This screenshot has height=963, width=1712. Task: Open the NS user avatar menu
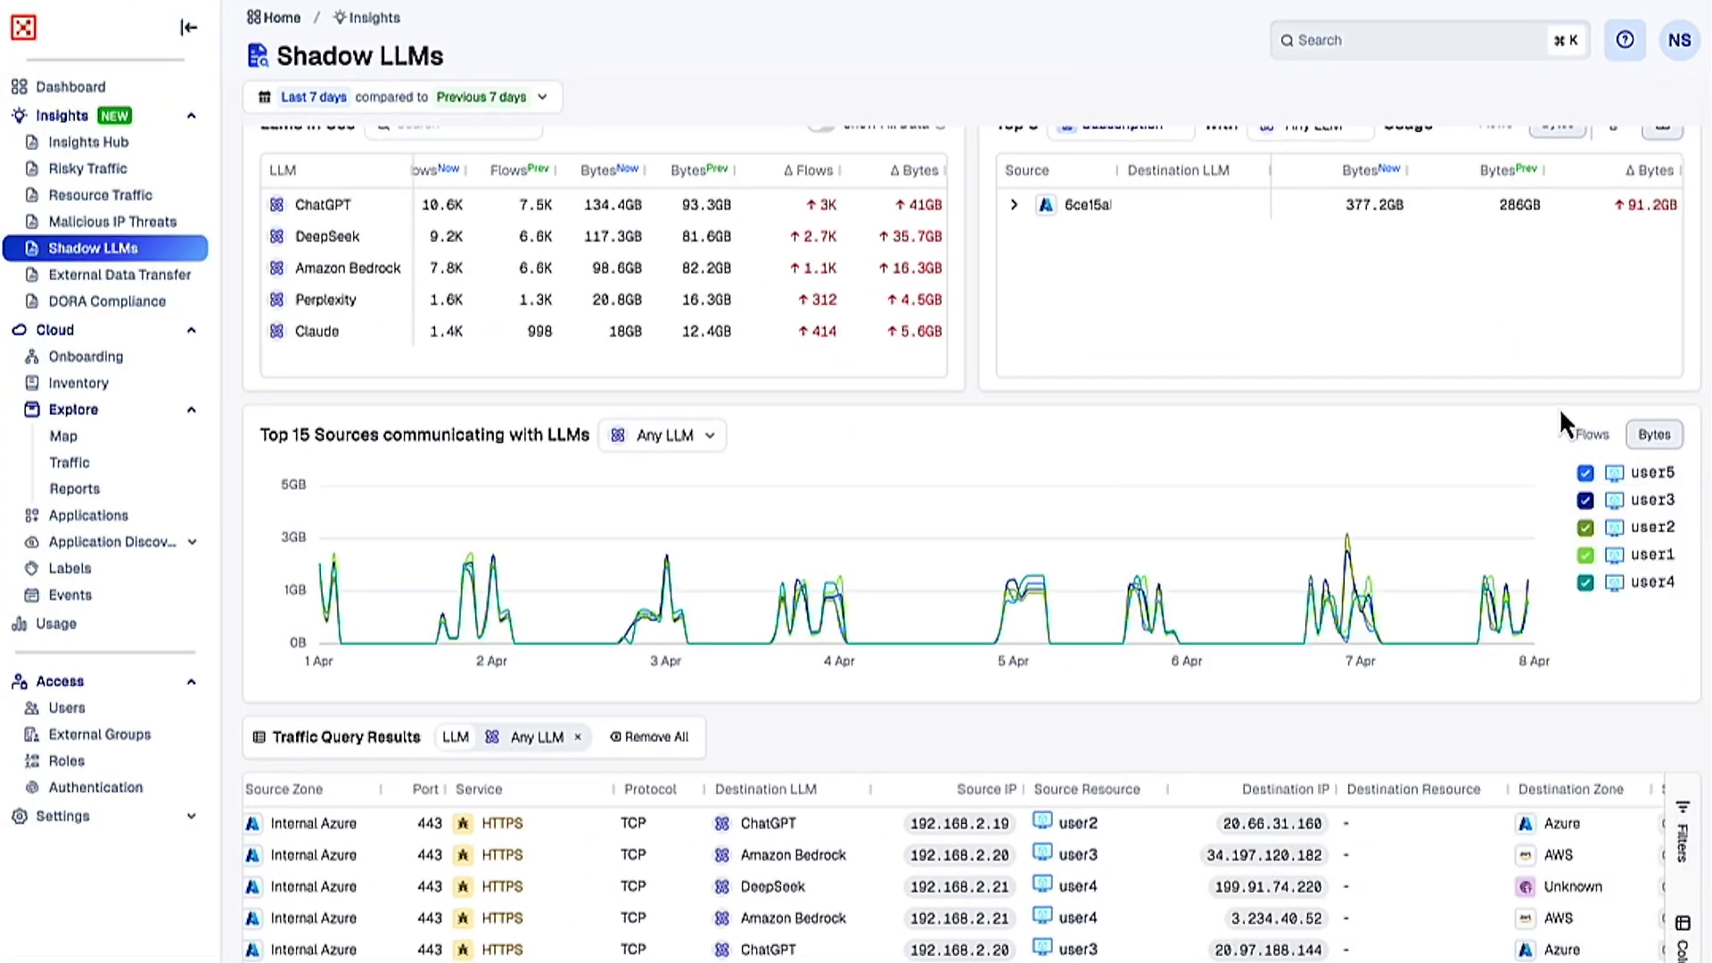pyautogui.click(x=1679, y=40)
